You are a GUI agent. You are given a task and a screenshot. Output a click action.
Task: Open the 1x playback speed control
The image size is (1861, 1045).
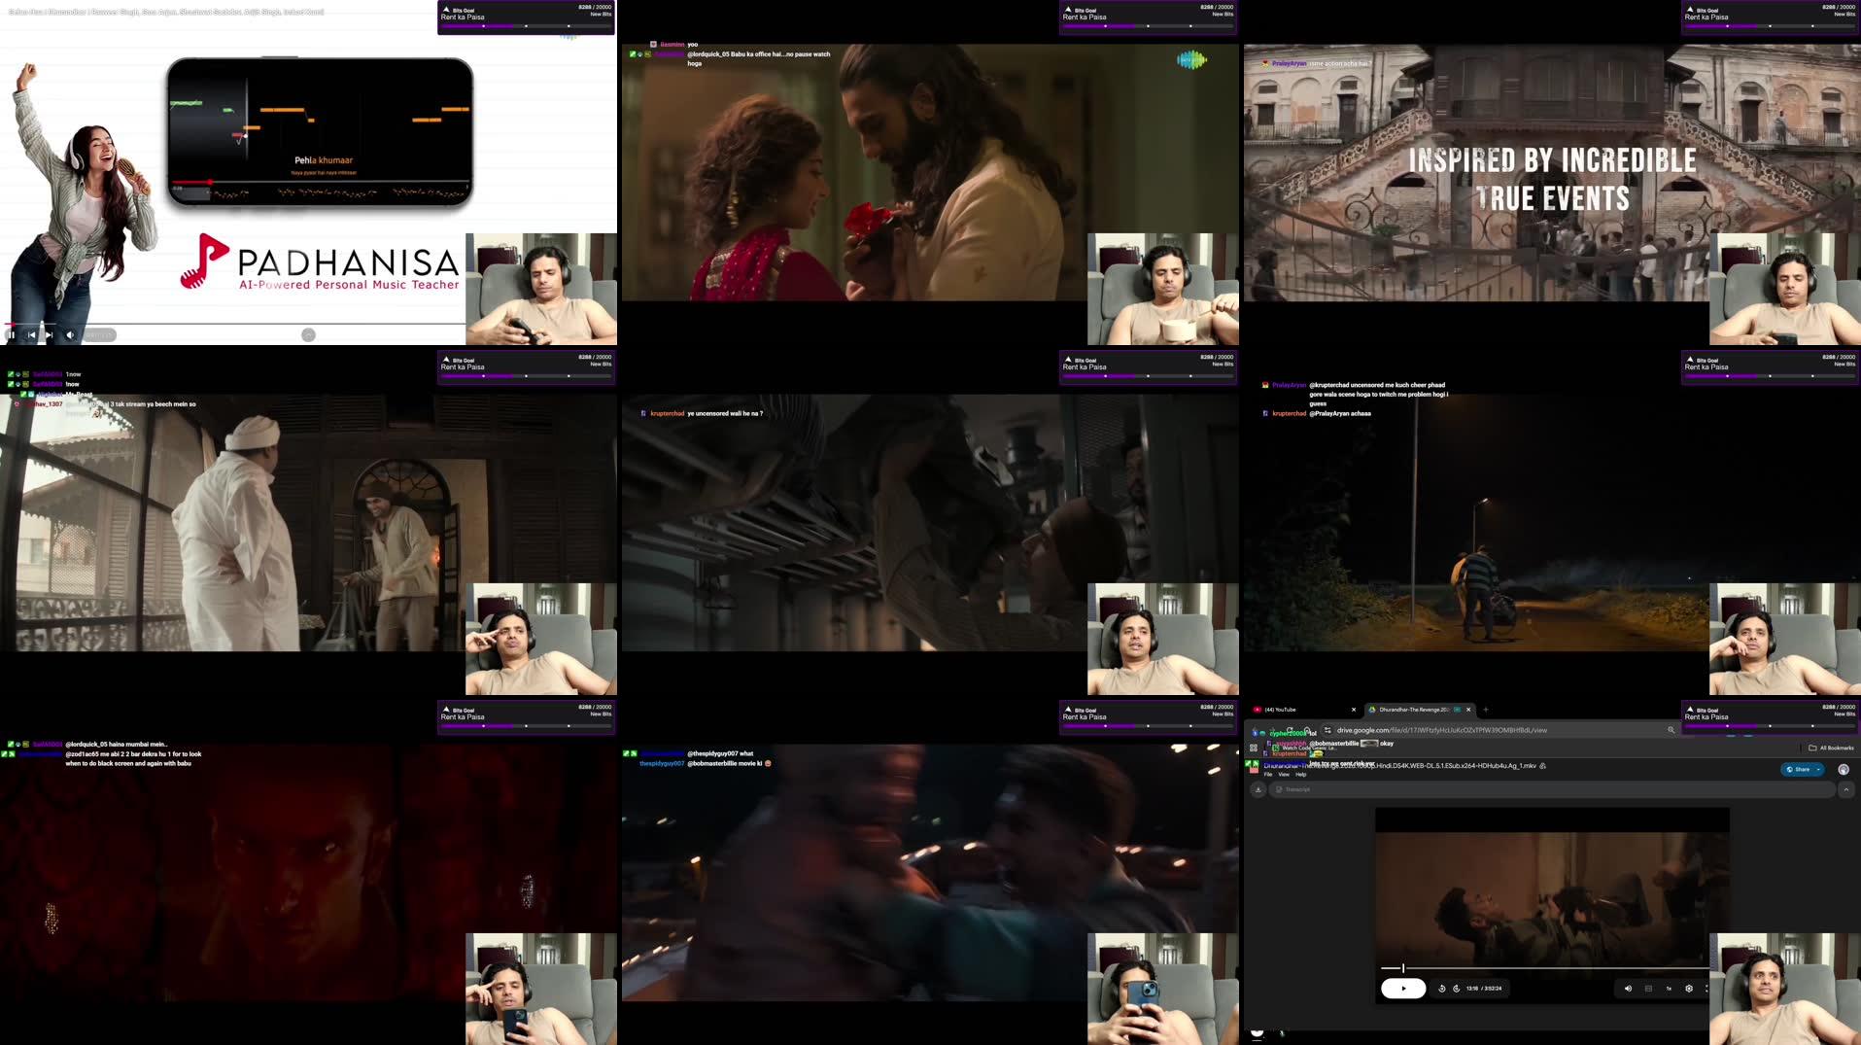(x=1669, y=989)
